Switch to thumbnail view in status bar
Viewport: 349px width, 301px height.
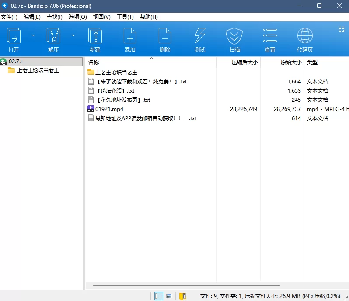point(169,296)
